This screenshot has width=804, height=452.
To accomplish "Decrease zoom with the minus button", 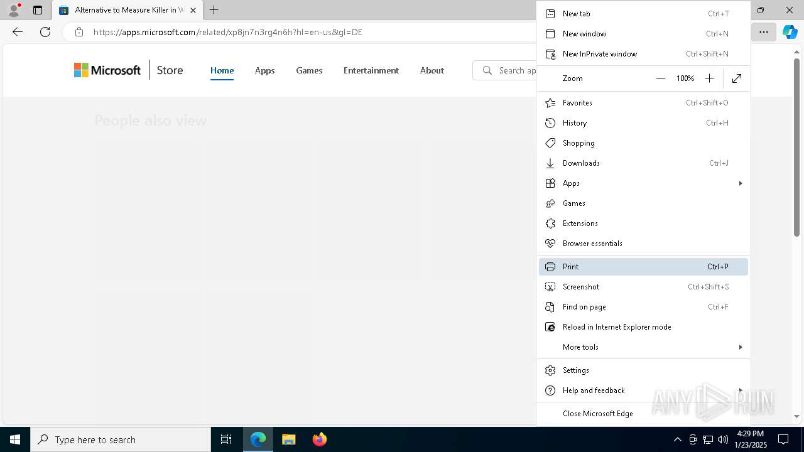I will coord(660,78).
